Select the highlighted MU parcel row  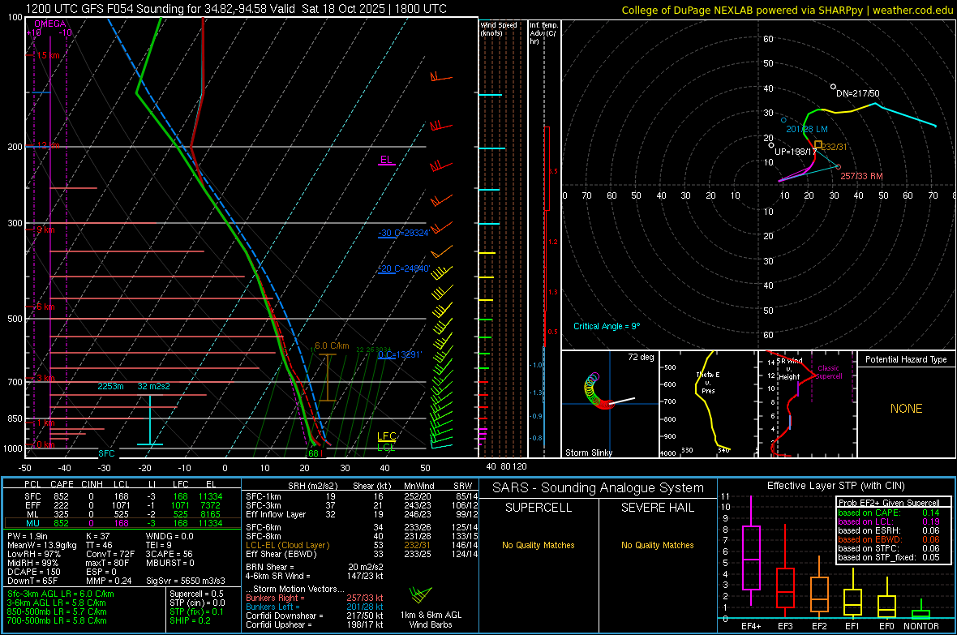(122, 522)
